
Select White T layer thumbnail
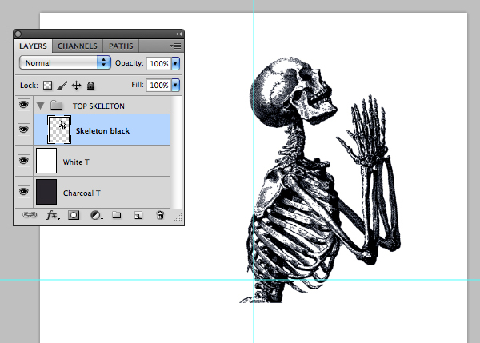pos(46,161)
